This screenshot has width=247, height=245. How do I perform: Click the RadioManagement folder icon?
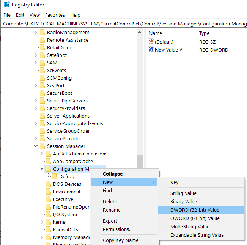(42, 33)
